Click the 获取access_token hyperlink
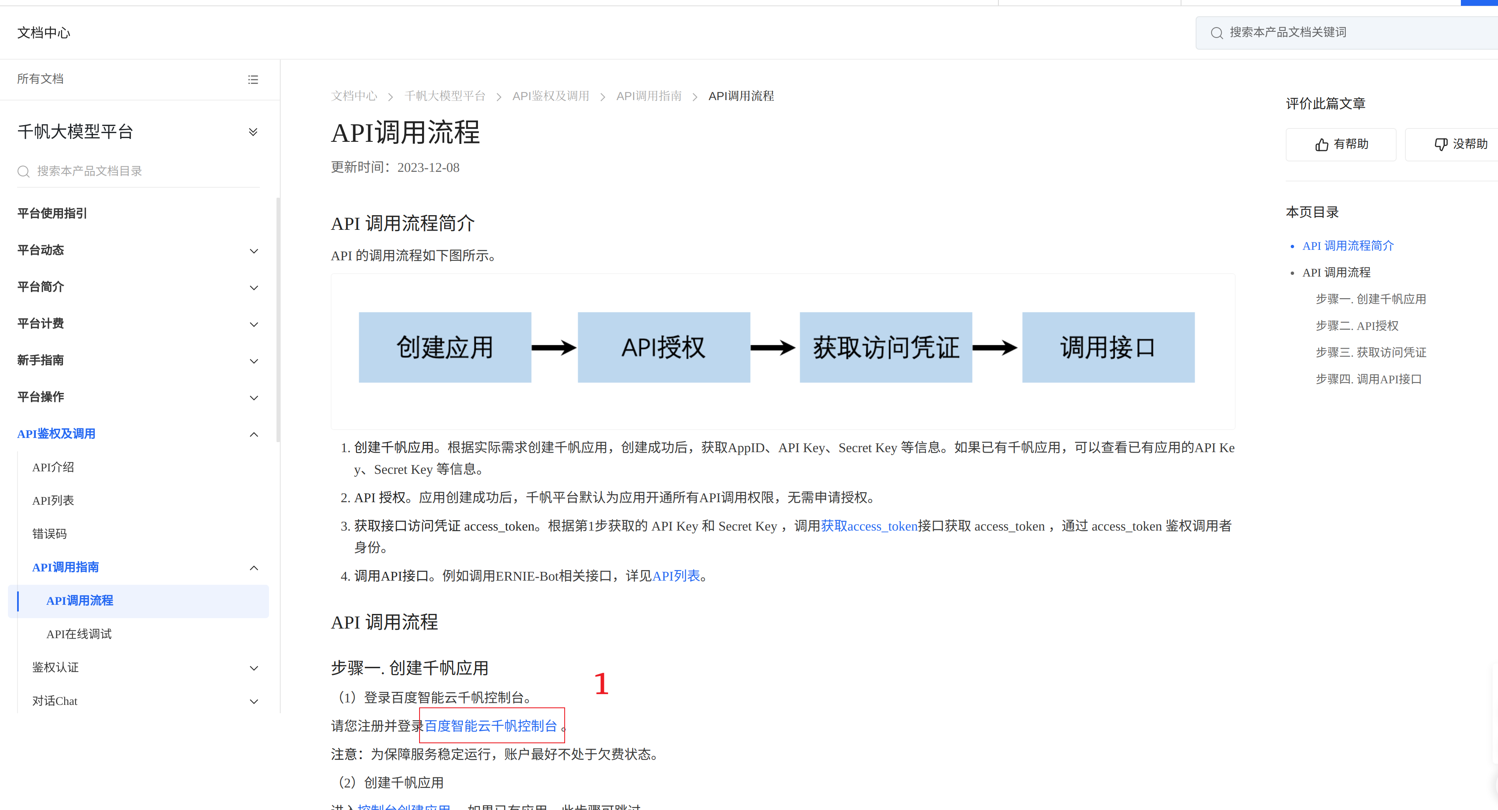 (x=869, y=526)
